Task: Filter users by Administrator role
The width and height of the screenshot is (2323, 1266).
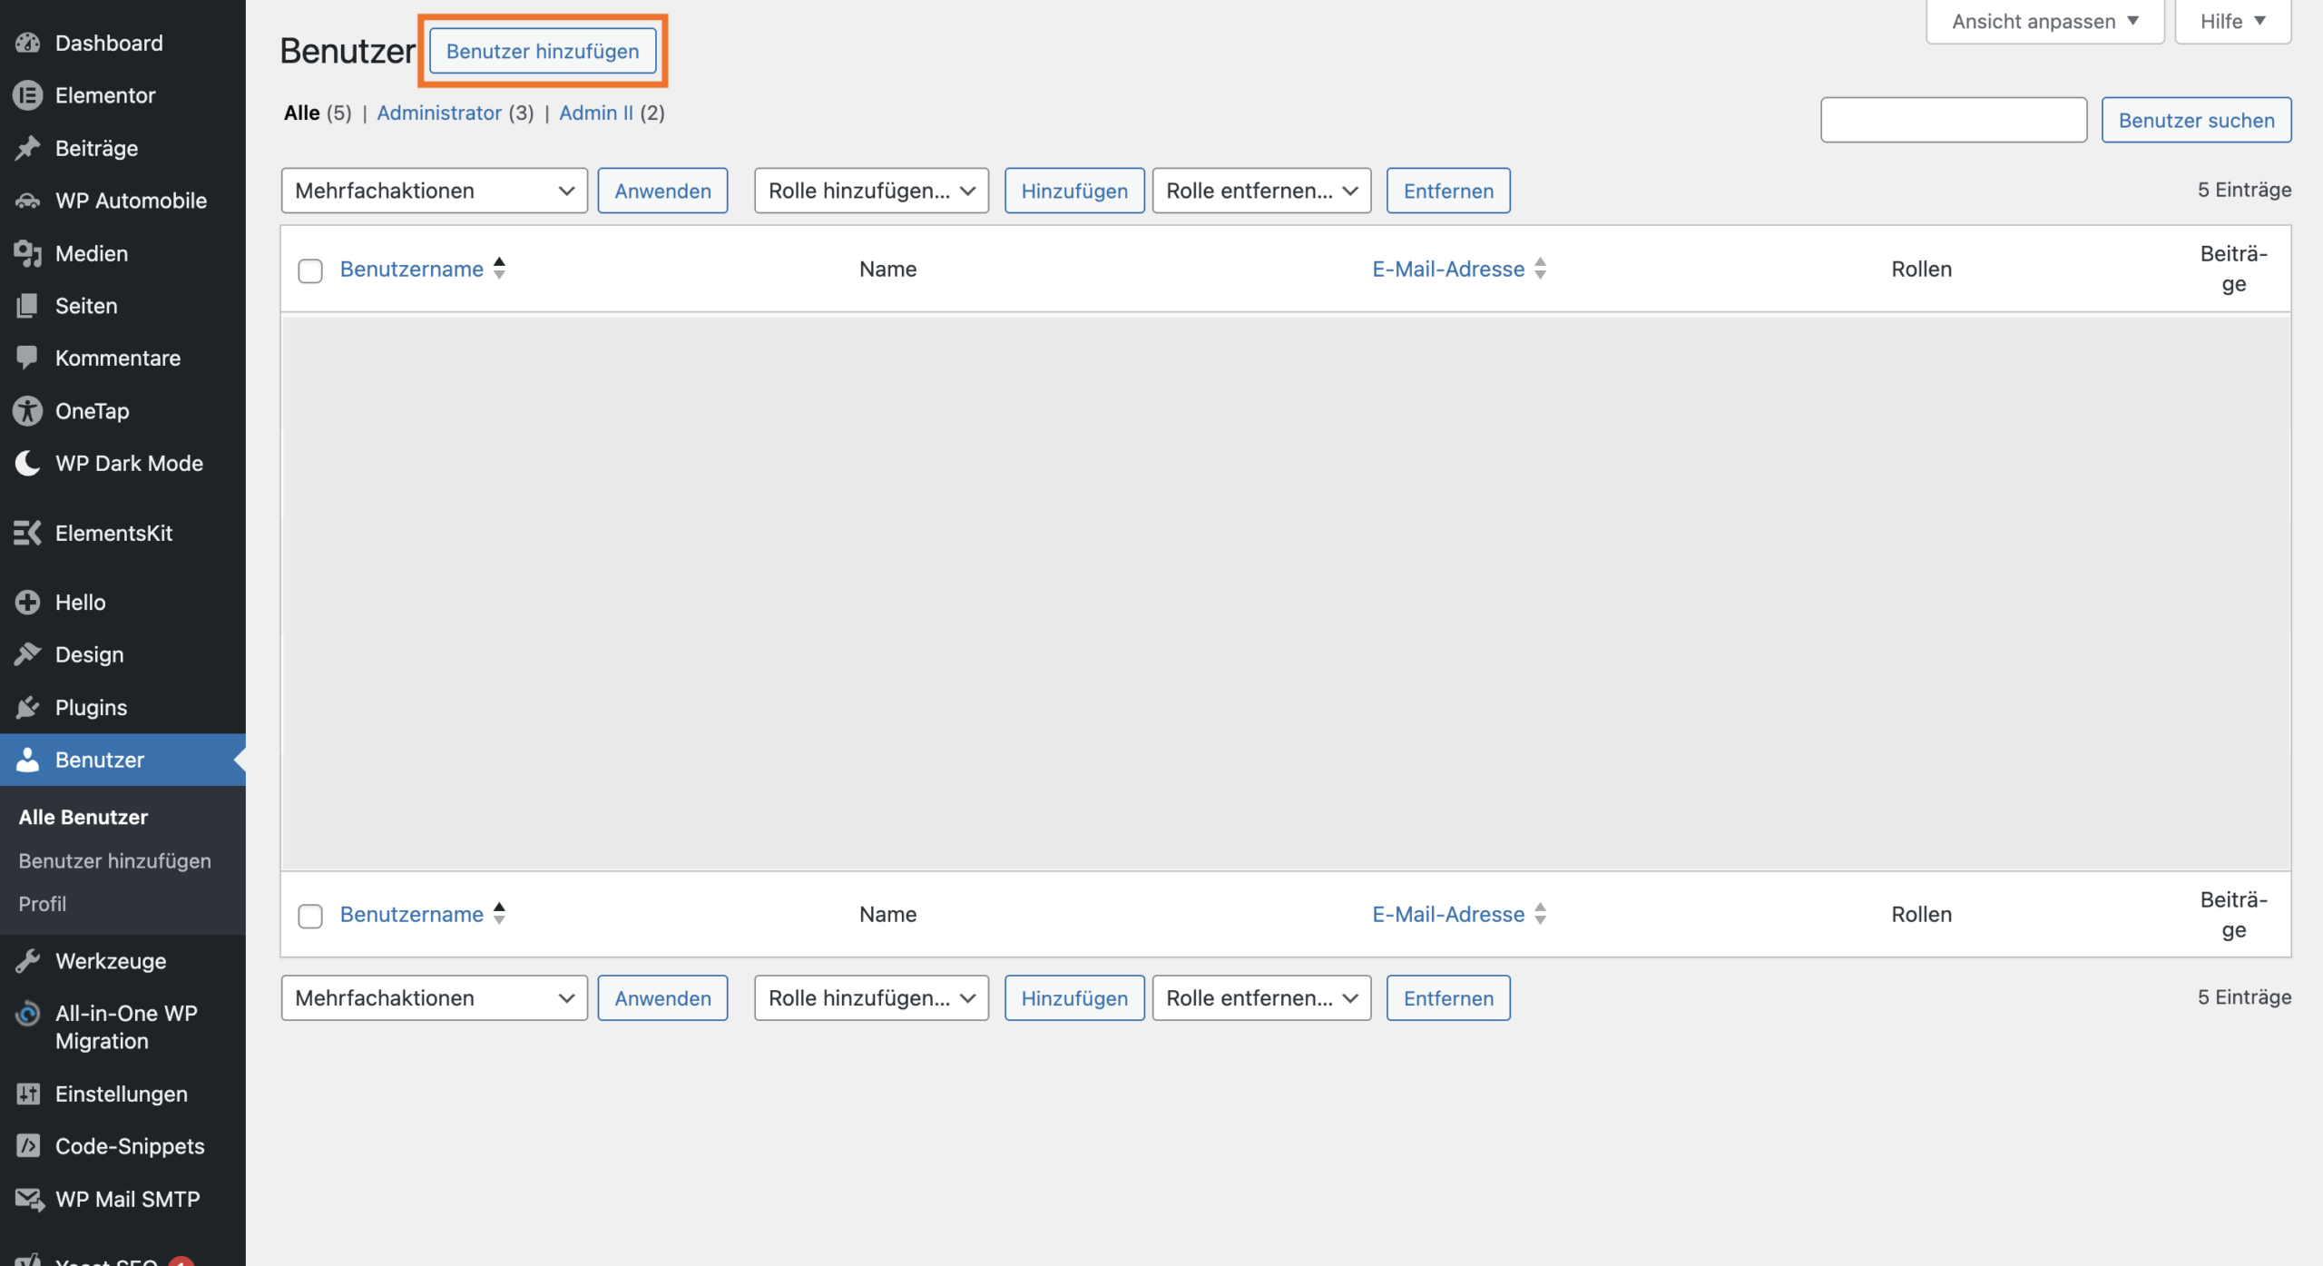Action: [439, 113]
